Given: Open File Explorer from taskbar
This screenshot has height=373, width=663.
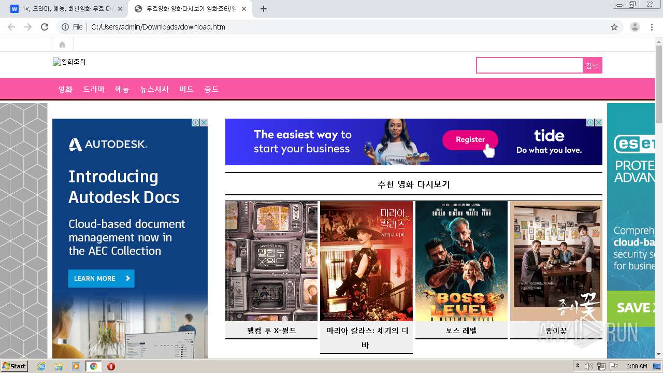Looking at the screenshot, I should (59, 366).
